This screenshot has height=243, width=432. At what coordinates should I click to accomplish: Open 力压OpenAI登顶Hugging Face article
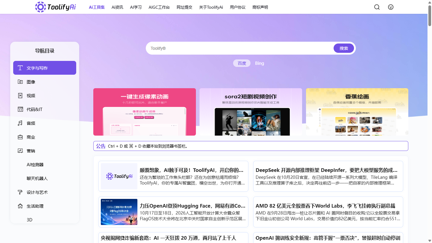point(193,206)
